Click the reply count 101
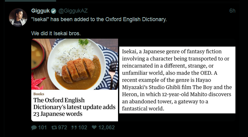The height and width of the screenshot is (137, 248). pos(42,127)
